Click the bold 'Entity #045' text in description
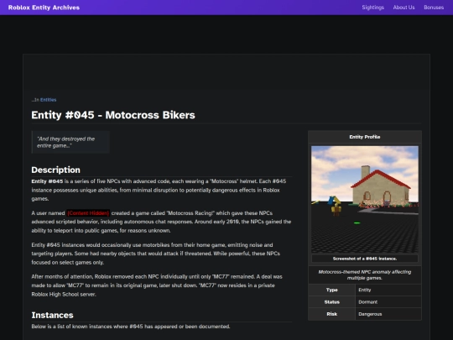 tap(47, 181)
